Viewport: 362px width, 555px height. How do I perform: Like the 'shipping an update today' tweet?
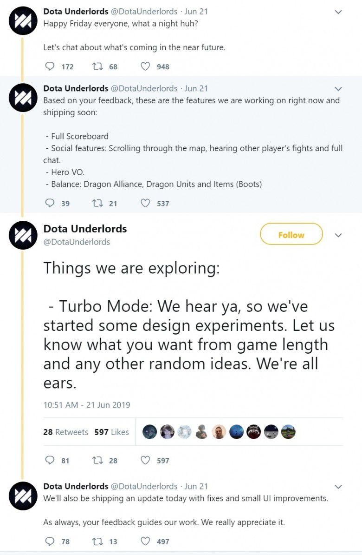145,541
